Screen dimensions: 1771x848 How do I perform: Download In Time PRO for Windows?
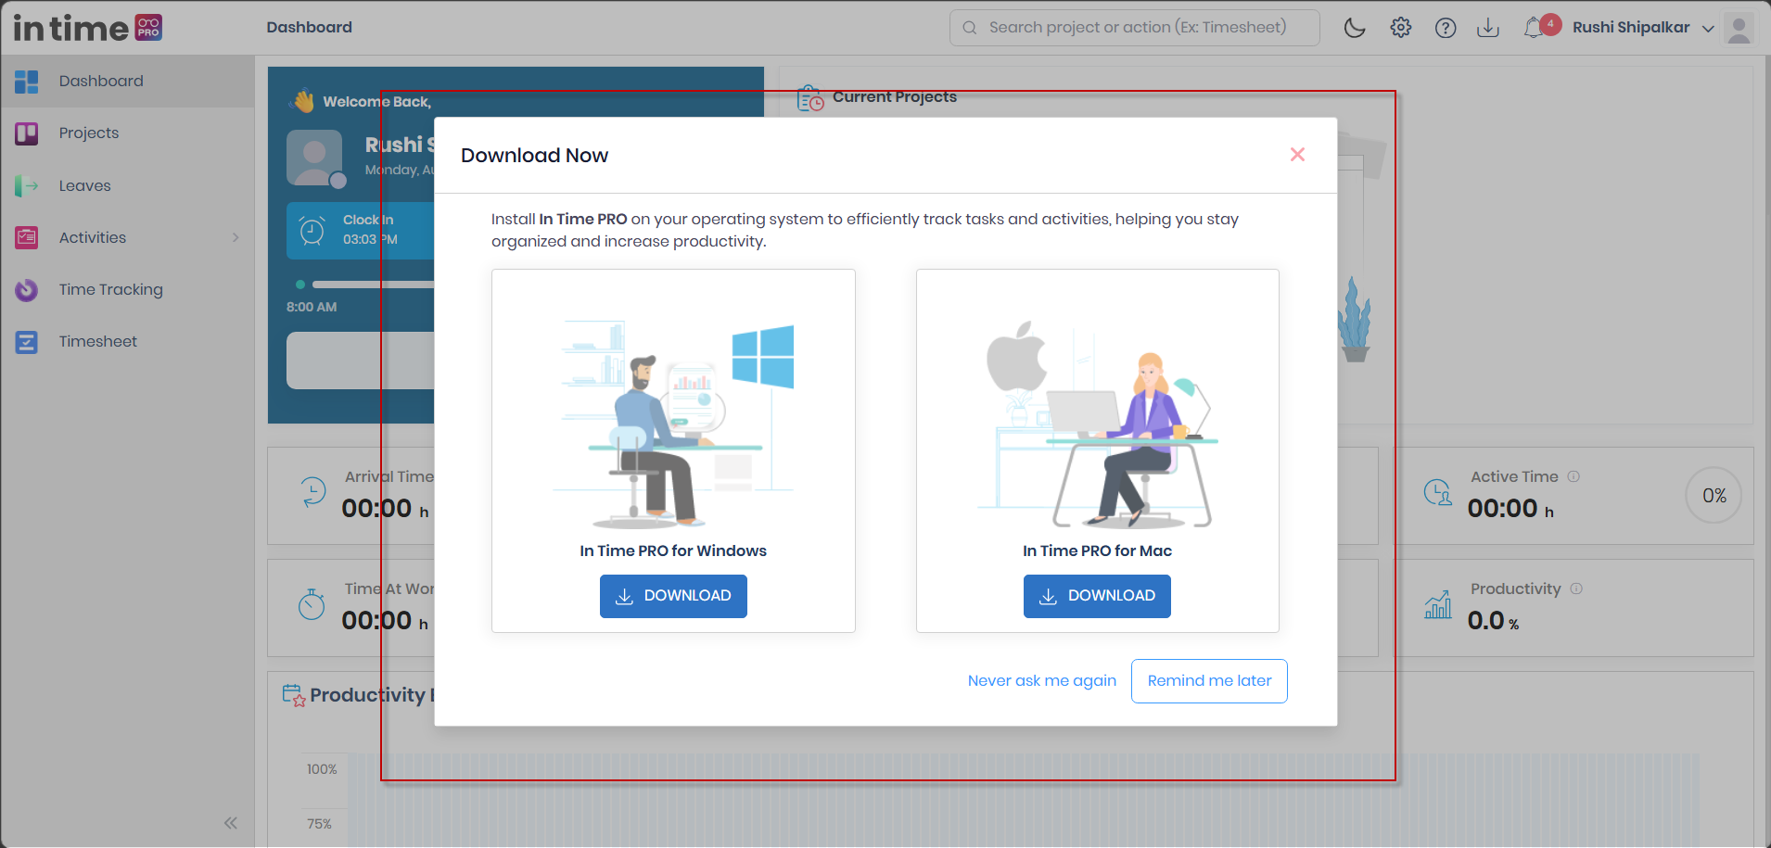(x=673, y=596)
